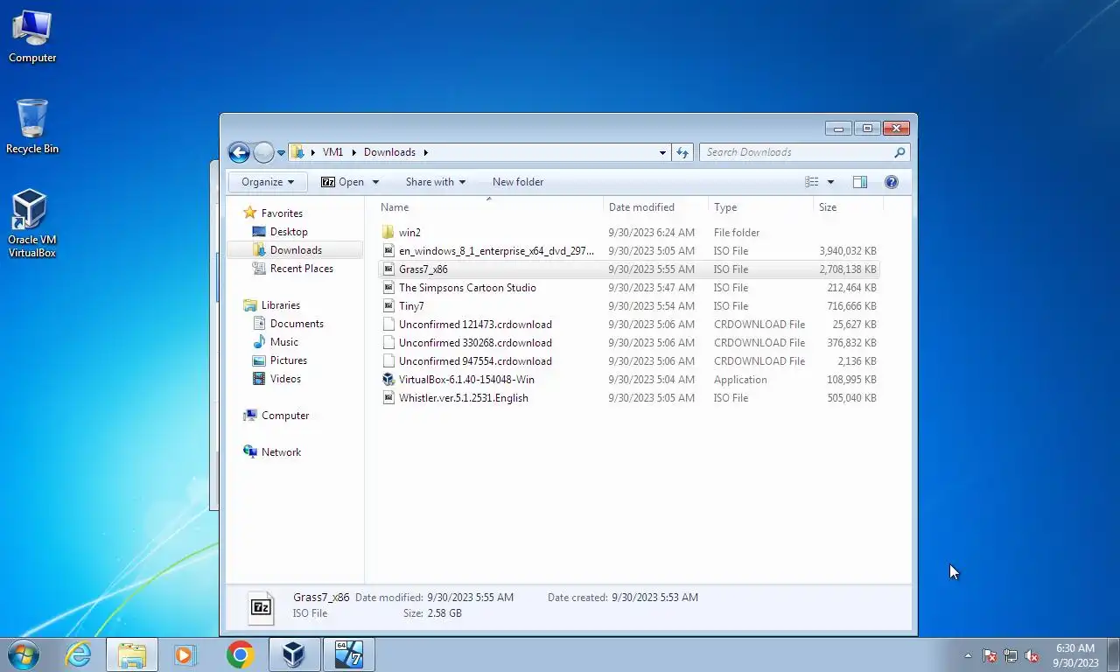1120x672 pixels.
Task: Click the search magnifier icon
Action: (x=899, y=152)
